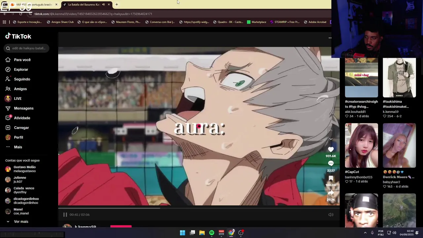Open Spotify from taskbar
Screen dimensions: 423x238
click(x=211, y=233)
